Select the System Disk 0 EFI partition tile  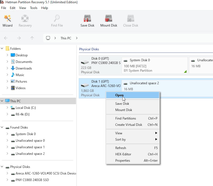[155, 65]
